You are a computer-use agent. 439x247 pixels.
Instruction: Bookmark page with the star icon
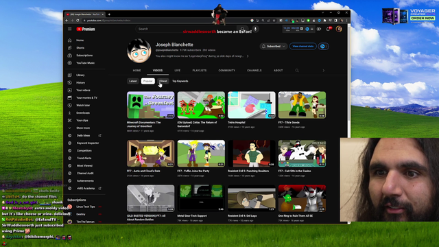(274, 21)
